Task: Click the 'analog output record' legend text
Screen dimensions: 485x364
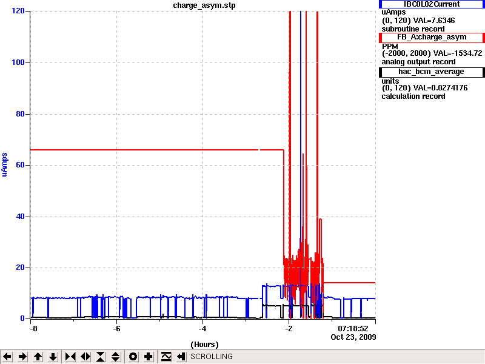Action: click(418, 62)
